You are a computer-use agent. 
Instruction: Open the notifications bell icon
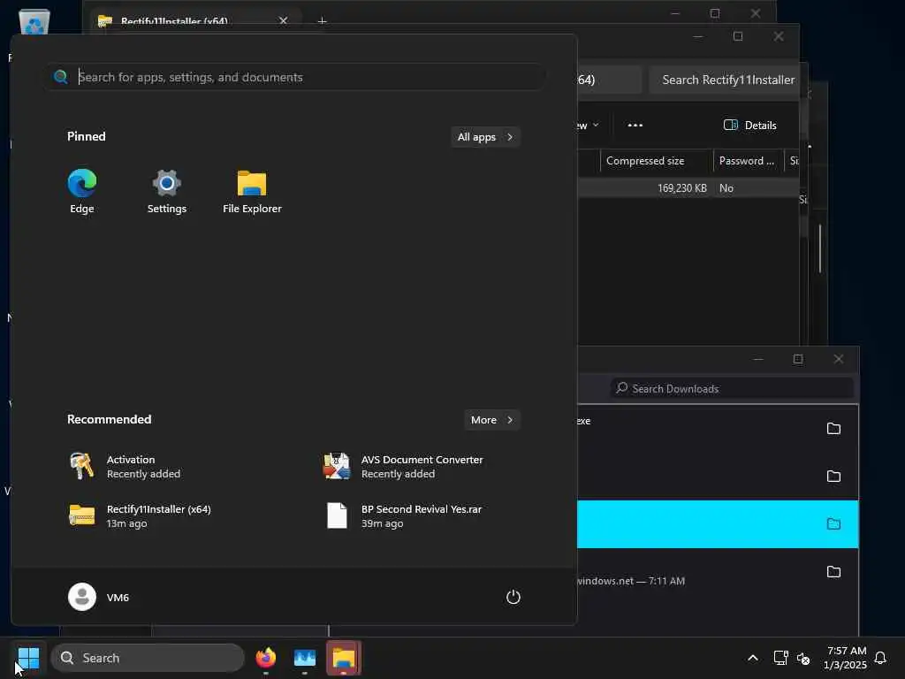coord(881,658)
